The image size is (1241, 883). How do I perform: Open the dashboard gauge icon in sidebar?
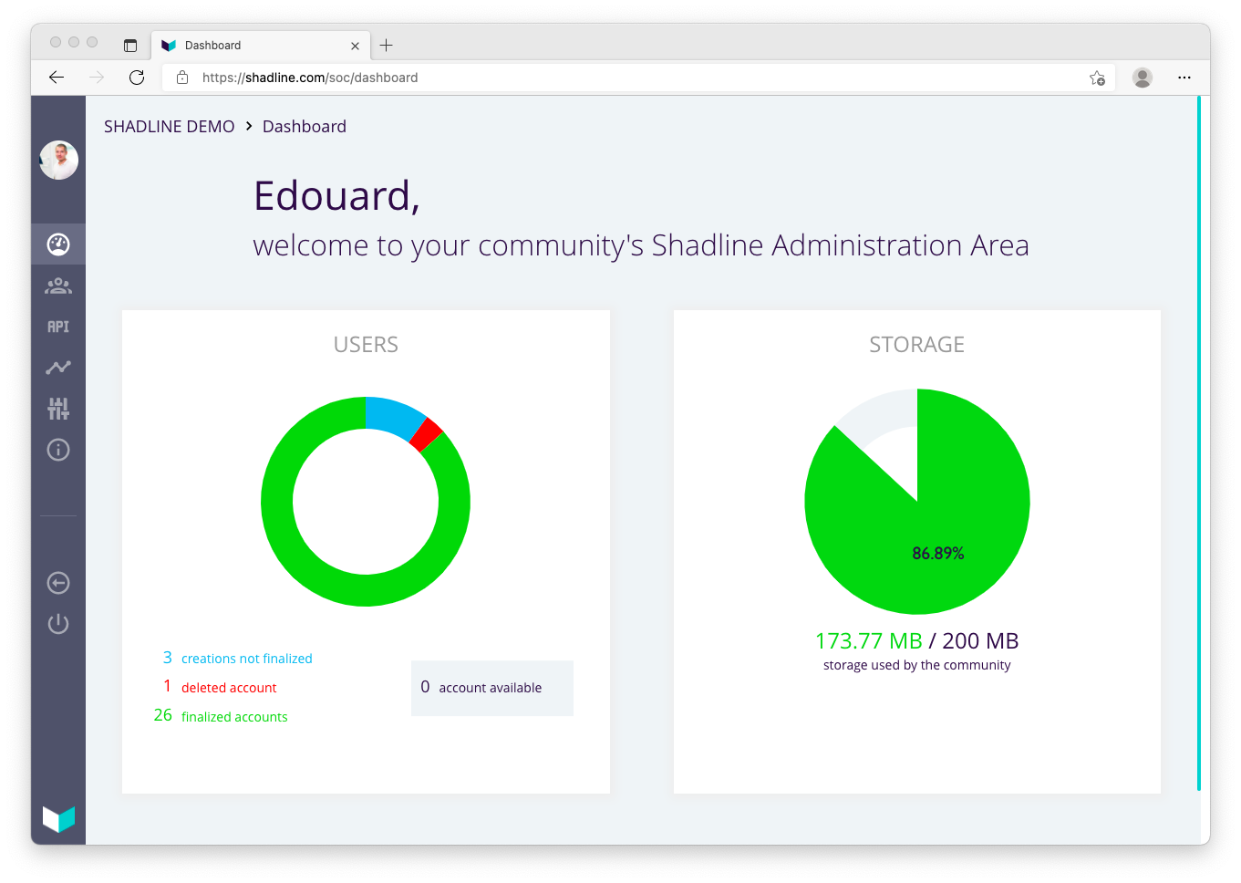click(58, 244)
